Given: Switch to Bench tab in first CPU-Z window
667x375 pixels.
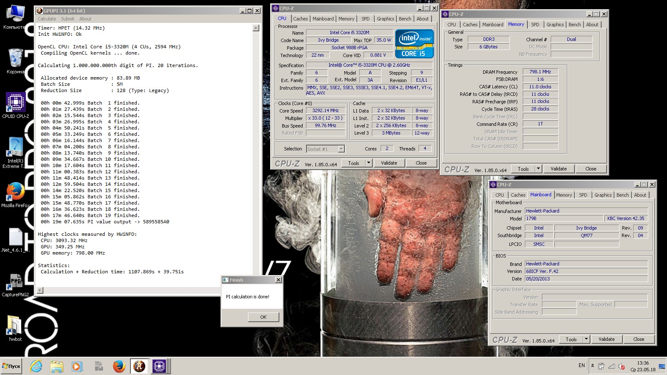Looking at the screenshot, I should click(x=405, y=19).
